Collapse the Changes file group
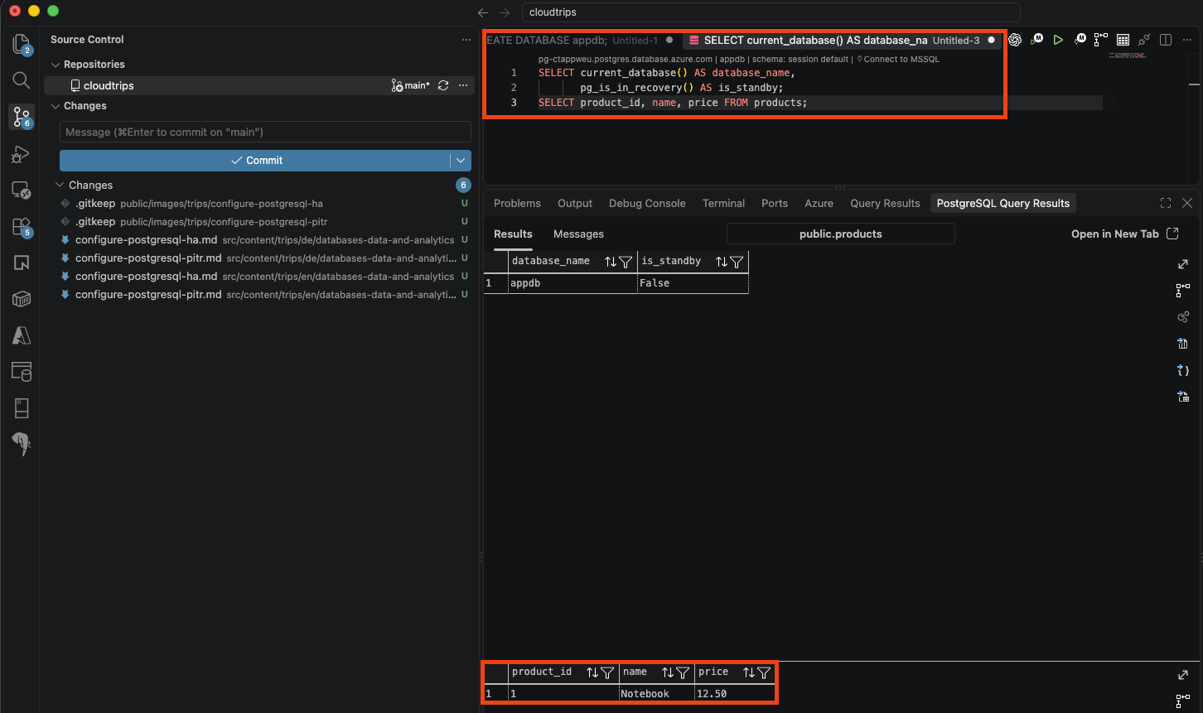The width and height of the screenshot is (1203, 713). click(x=60, y=185)
